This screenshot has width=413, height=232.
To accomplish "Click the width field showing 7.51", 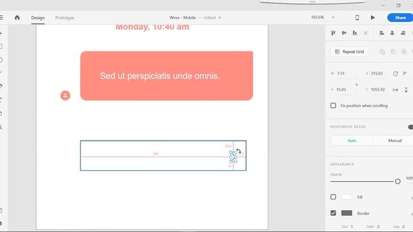I will tap(345, 73).
